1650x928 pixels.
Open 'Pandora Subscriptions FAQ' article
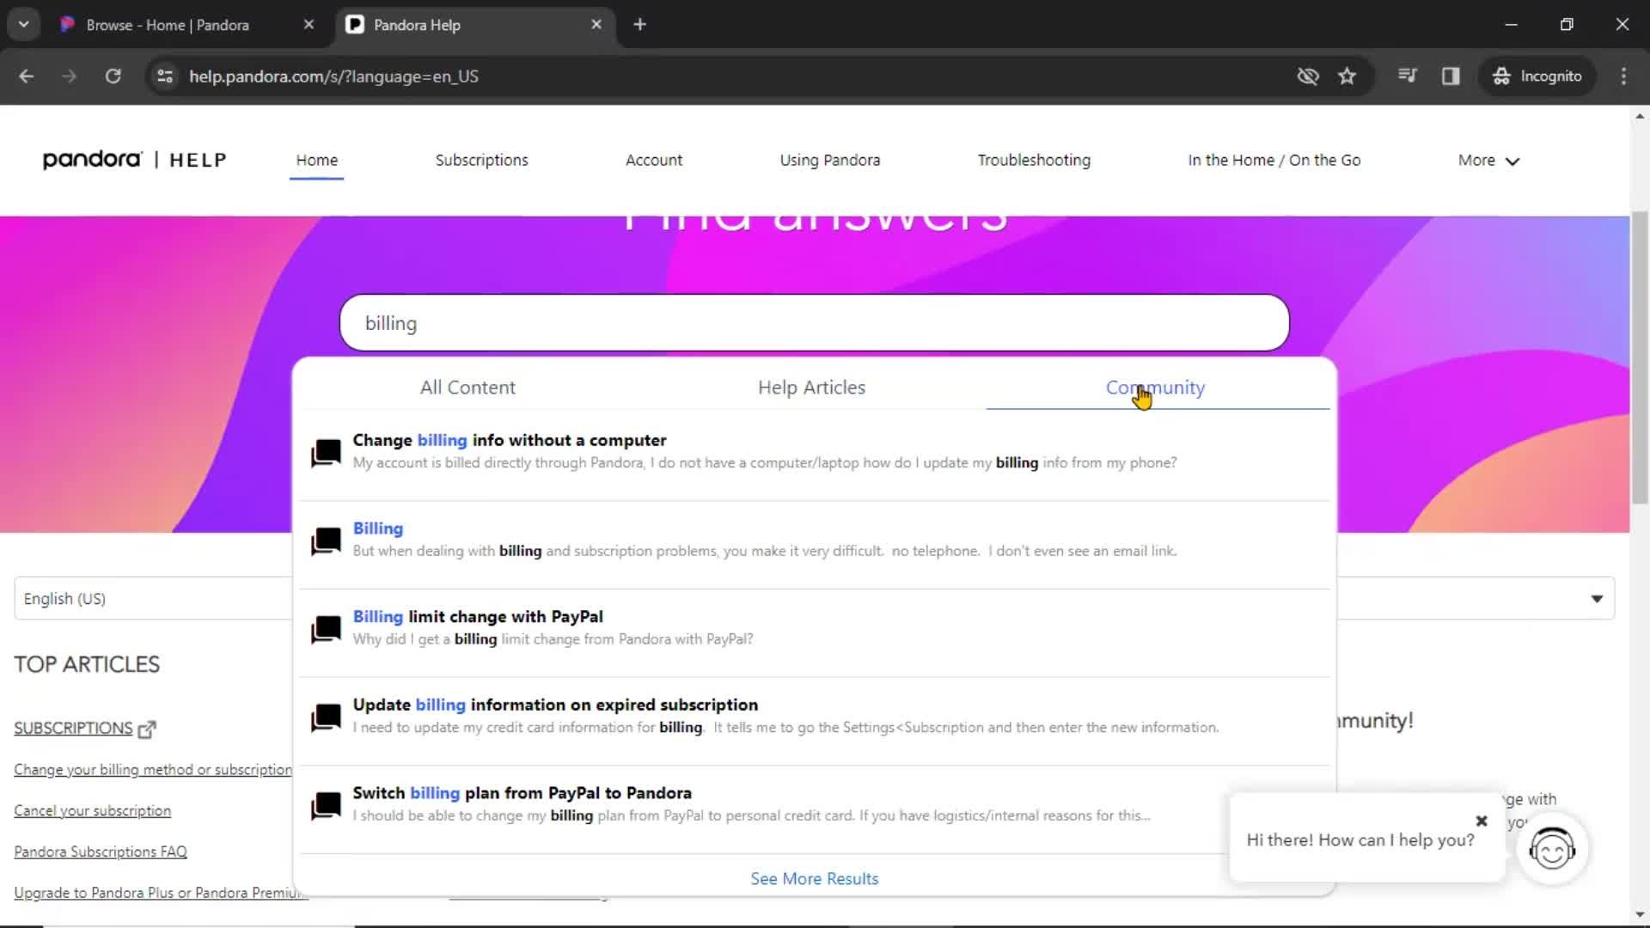pos(100,852)
